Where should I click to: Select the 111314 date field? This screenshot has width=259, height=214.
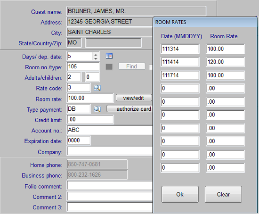[180, 49]
